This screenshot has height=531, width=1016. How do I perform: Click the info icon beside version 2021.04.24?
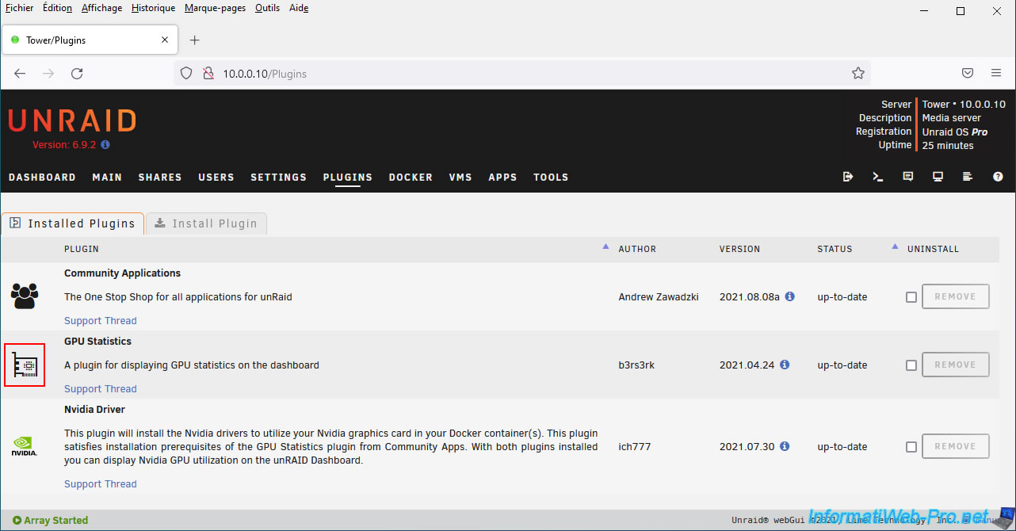(785, 365)
